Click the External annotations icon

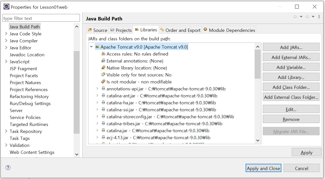[103, 61]
